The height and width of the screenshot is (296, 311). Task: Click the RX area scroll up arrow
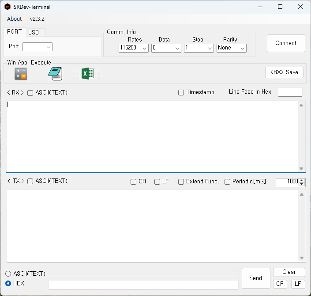click(301, 105)
